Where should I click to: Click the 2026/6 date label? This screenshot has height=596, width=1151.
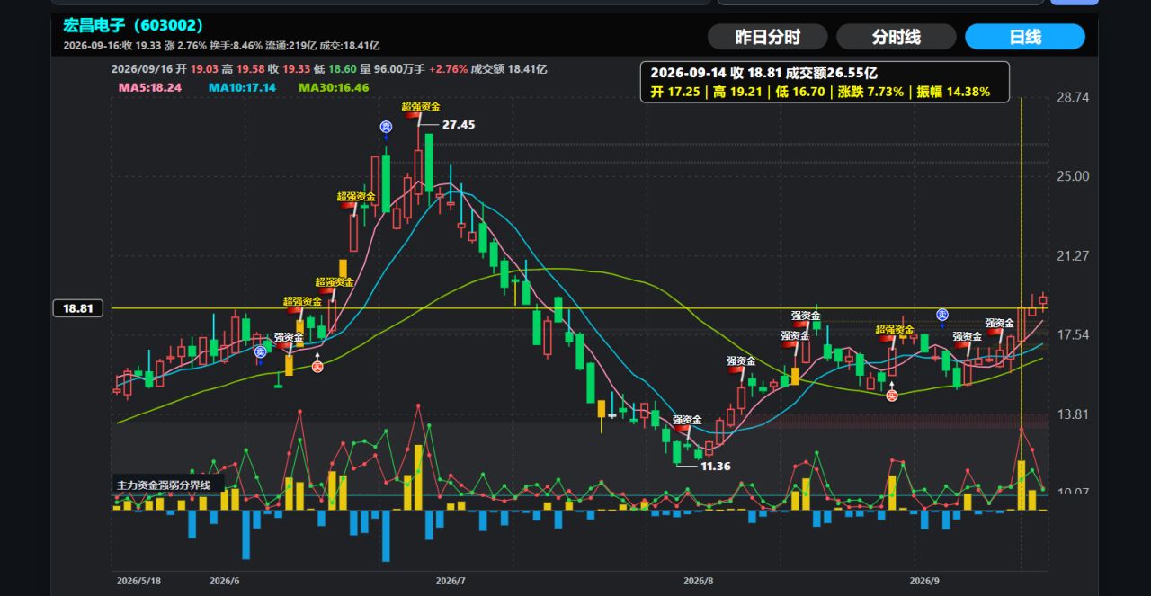point(225,581)
